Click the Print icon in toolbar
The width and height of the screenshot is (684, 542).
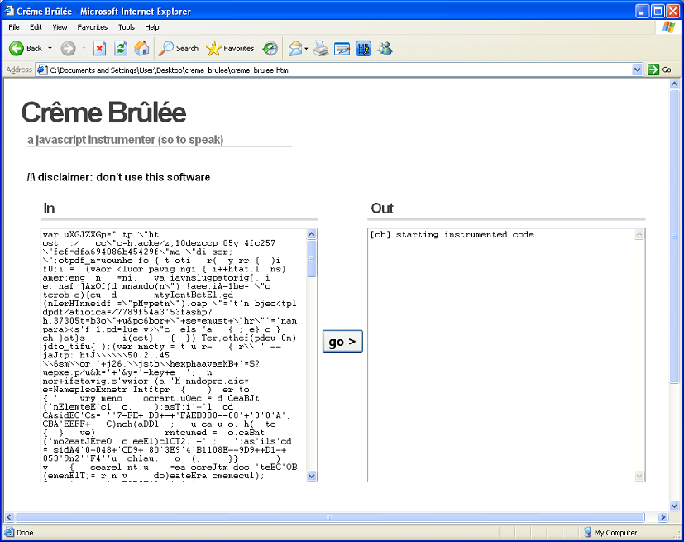tap(321, 48)
